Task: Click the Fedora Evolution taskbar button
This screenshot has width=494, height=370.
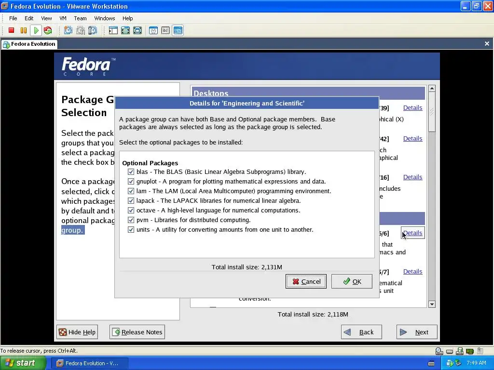Action: [91, 363]
